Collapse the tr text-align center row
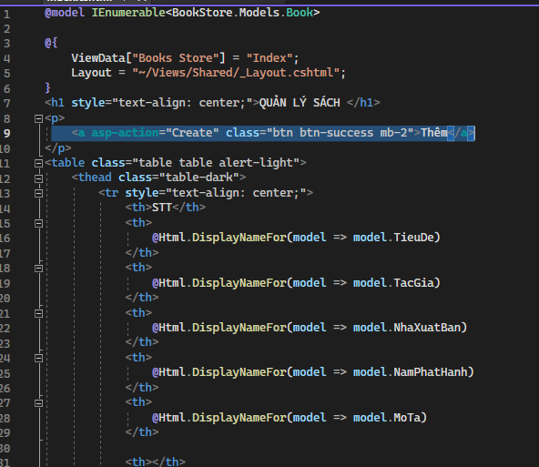The image size is (539, 467). point(38,194)
